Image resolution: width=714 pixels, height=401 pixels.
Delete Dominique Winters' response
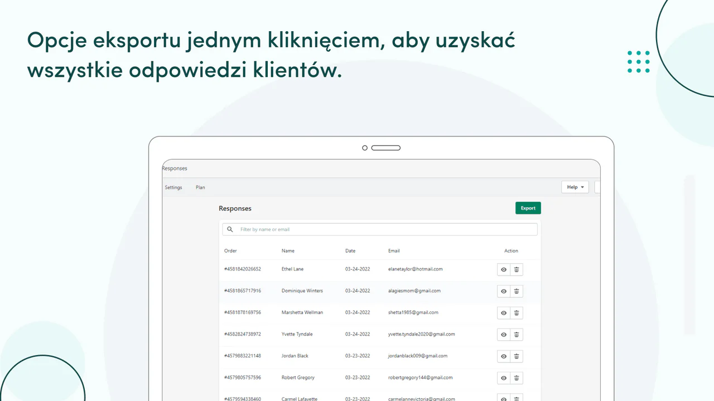pos(517,291)
